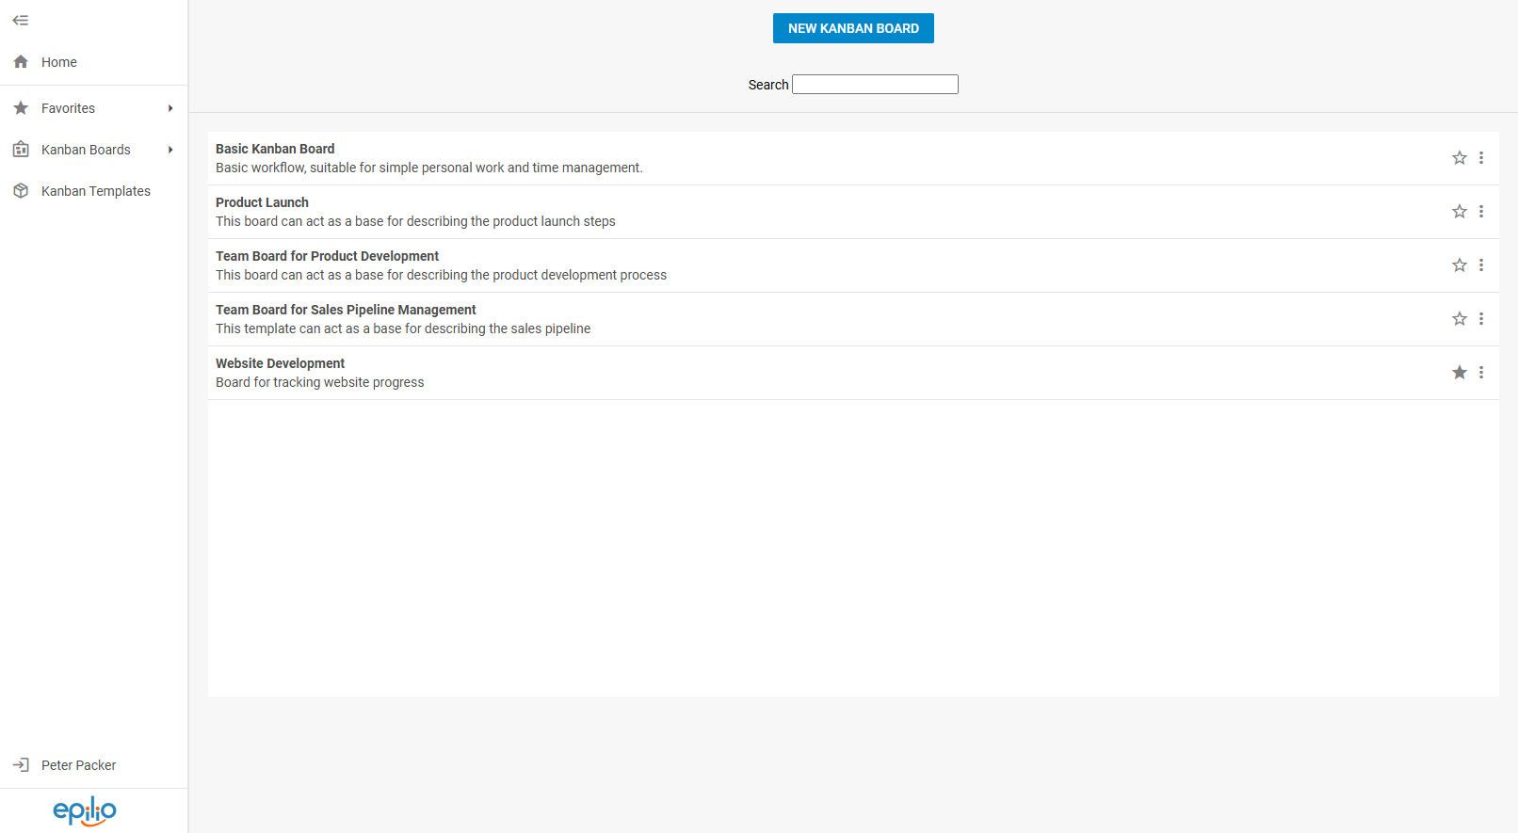Open more options for Basic Kanban Board

[x=1481, y=158]
